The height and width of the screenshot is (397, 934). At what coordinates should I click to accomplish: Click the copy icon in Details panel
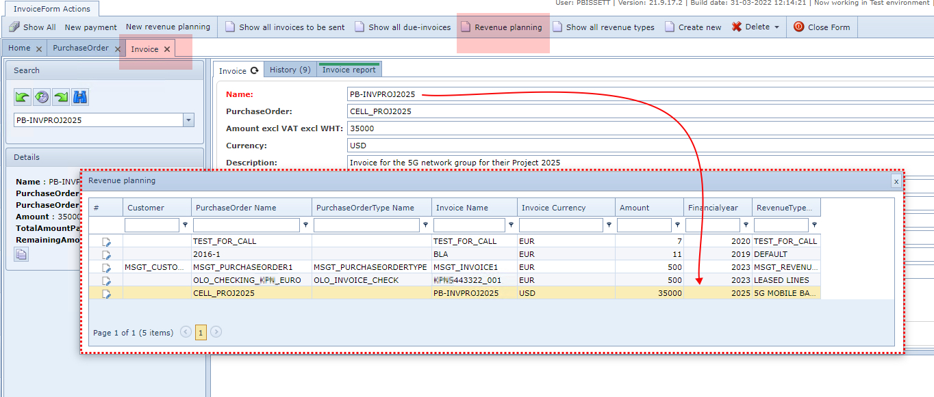tap(21, 255)
